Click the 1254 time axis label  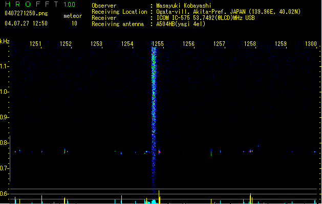[127, 44]
